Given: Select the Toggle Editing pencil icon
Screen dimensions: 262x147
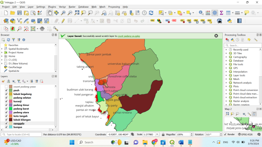Looking at the screenshot, I should click(63, 21).
